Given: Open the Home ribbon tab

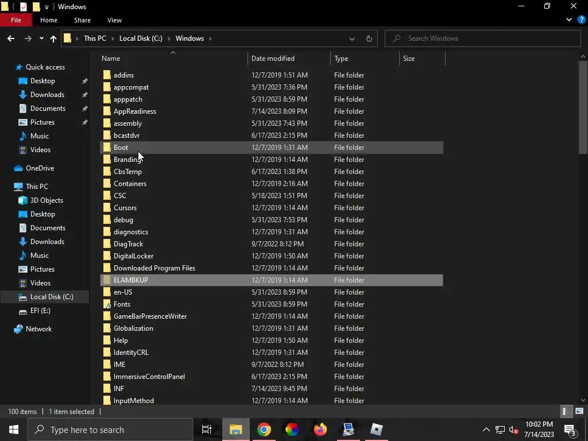Looking at the screenshot, I should coord(49,20).
